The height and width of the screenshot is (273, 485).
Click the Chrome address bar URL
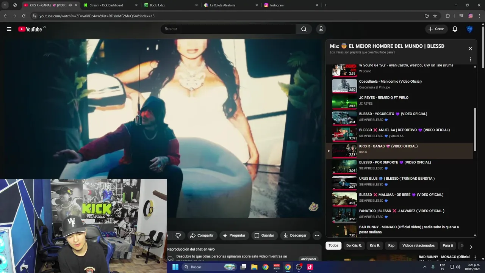click(x=97, y=16)
